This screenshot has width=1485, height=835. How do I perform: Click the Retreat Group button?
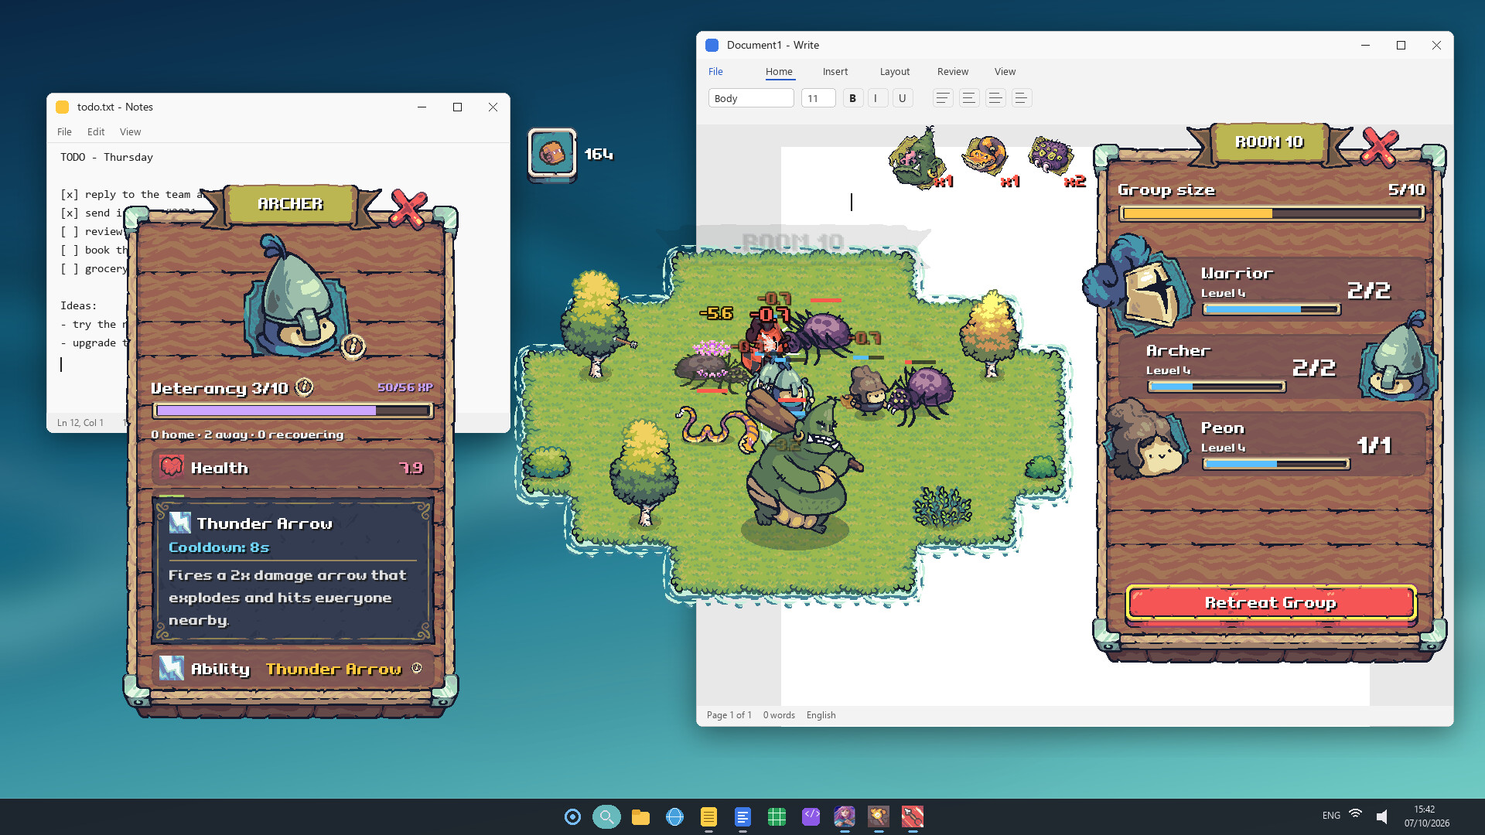click(1271, 602)
